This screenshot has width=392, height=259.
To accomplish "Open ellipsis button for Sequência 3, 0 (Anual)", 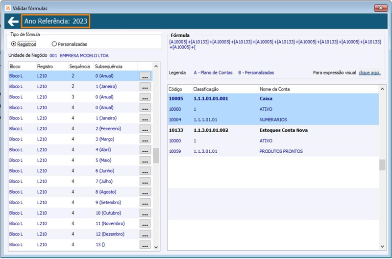I will [145, 97].
